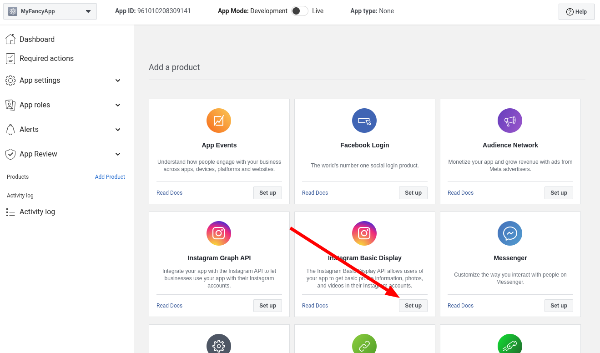Set up Instagram Basic Display
This screenshot has width=600, height=353.
point(413,306)
